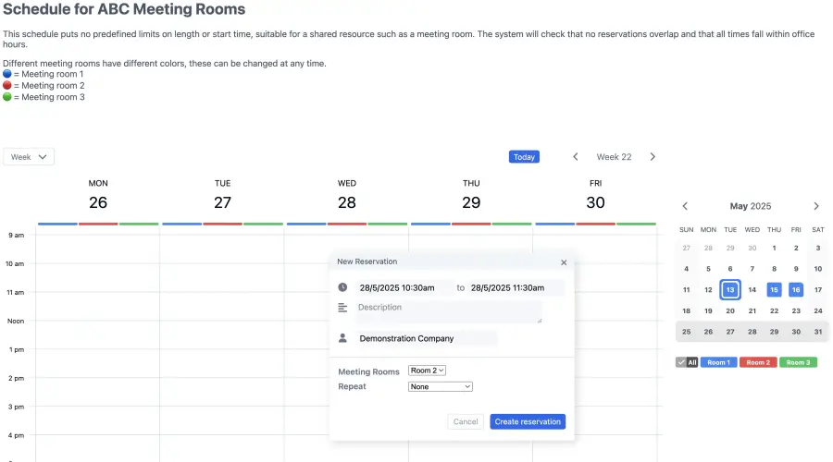The image size is (833, 462).
Task: Select greyed April 28 in mini calendar
Action: [x=708, y=248]
